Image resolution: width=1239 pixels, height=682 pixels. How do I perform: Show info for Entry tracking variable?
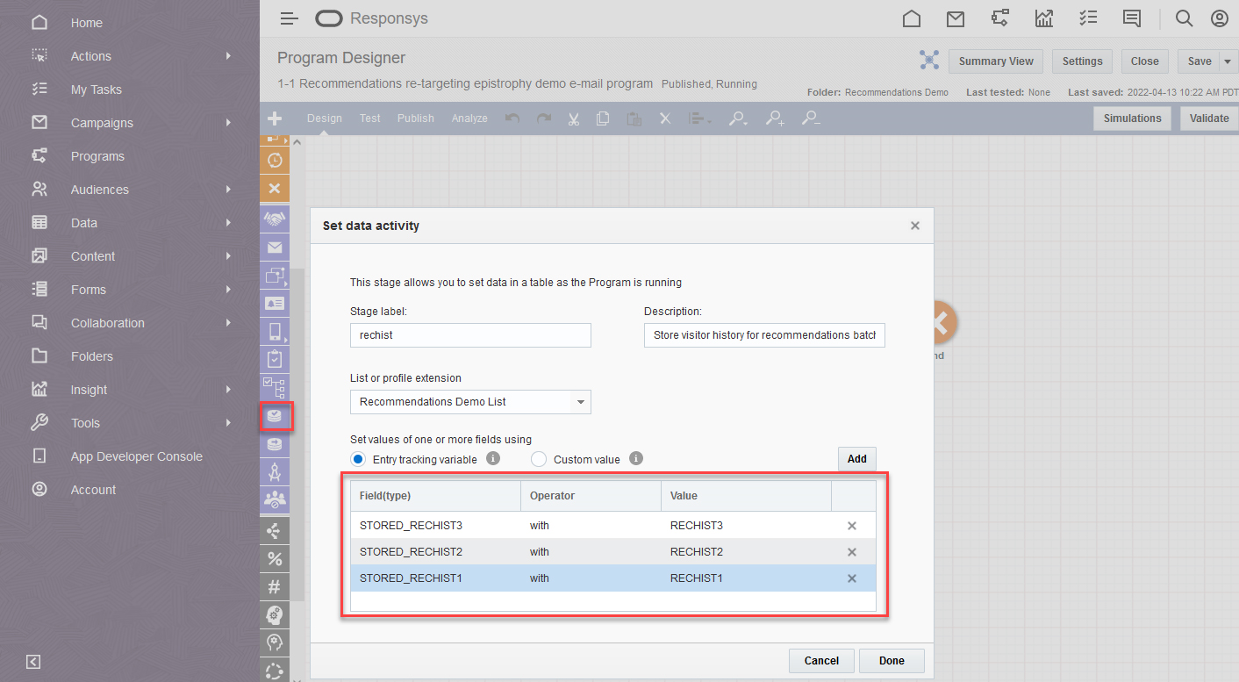pos(493,458)
